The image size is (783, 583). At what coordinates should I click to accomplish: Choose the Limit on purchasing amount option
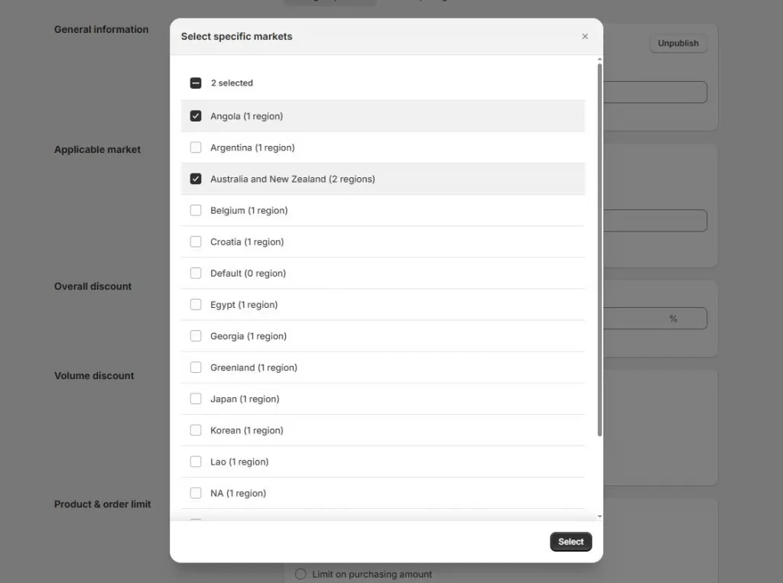pyautogui.click(x=300, y=574)
